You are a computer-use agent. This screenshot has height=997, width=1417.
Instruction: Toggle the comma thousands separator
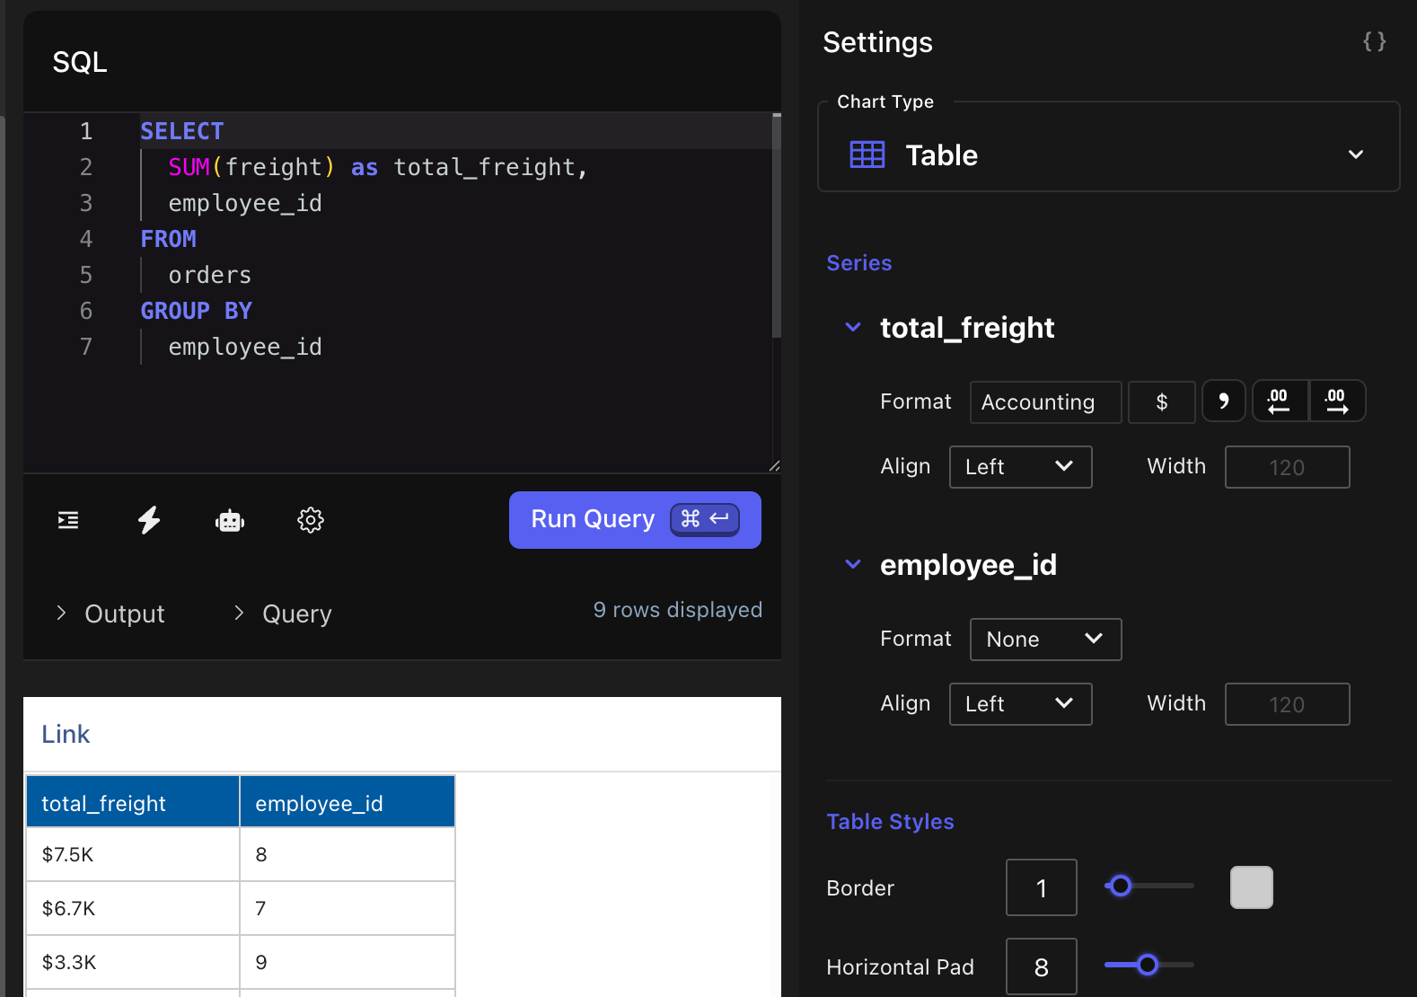[1223, 401]
